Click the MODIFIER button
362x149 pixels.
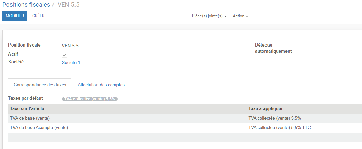click(x=15, y=16)
